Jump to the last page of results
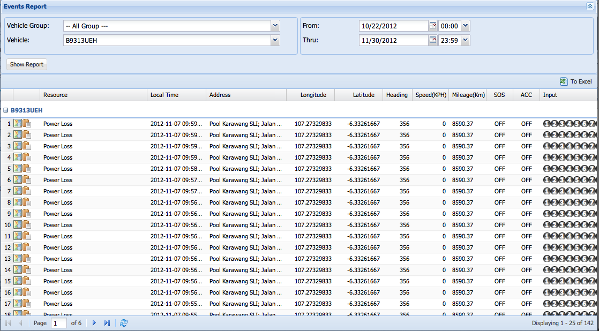Viewport: 599px width, 331px height. (x=107, y=323)
